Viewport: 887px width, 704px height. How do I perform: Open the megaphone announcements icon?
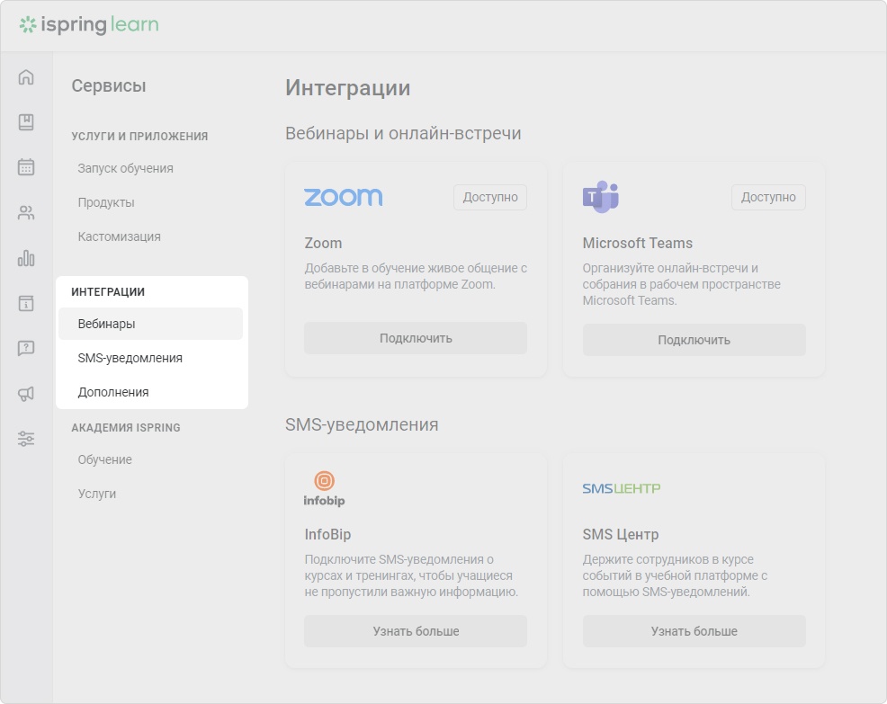coord(26,394)
